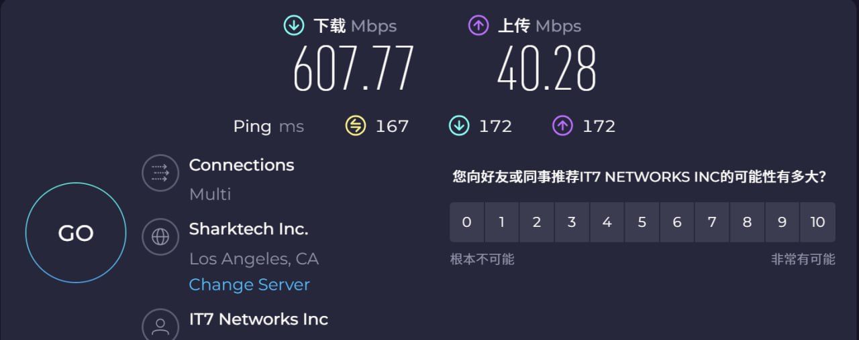Click the download arrow icon beside 下载
Viewport: 859px width, 340px height.
click(294, 26)
